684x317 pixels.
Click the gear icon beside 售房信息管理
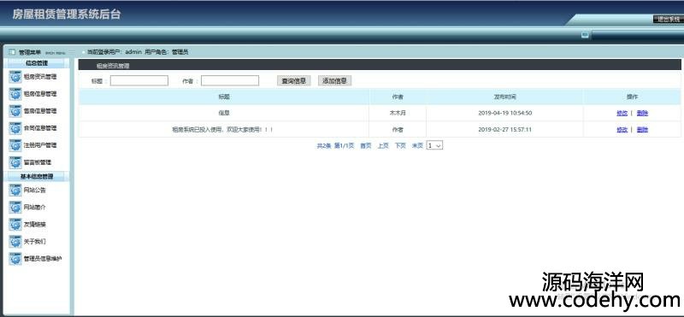(x=15, y=111)
